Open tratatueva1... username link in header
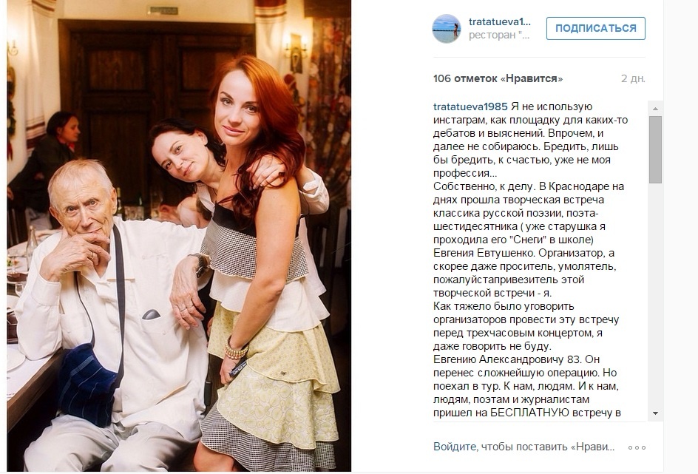Image resolution: width=698 pixels, height=474 pixels. click(x=499, y=21)
